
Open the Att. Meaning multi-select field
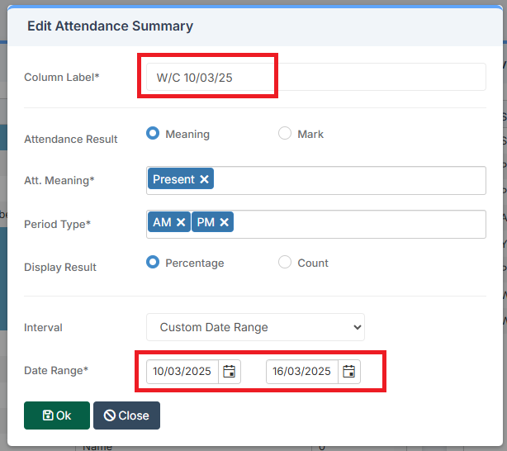[x=347, y=180]
